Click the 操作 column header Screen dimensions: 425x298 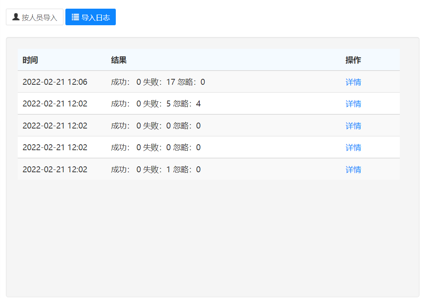pyautogui.click(x=353, y=60)
